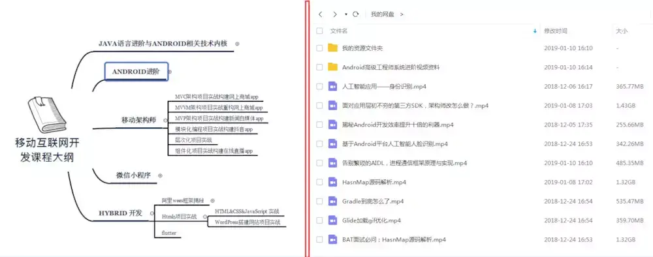Viewport: 653px width, 257px height.
Task: Check the box for 揭秘Android开发效率提升十倍的利器.mp4
Action: (x=319, y=125)
